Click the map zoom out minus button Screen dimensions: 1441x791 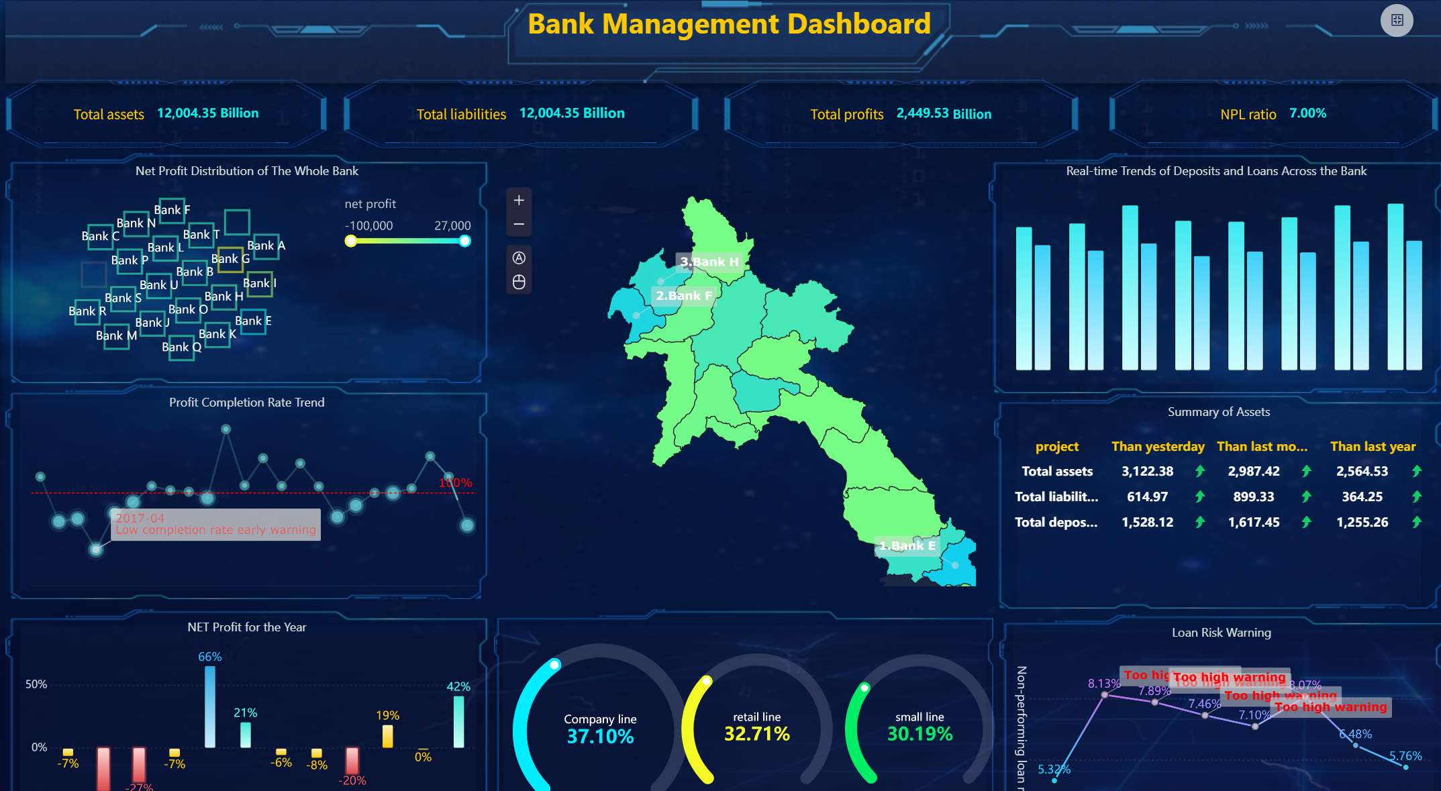519,224
